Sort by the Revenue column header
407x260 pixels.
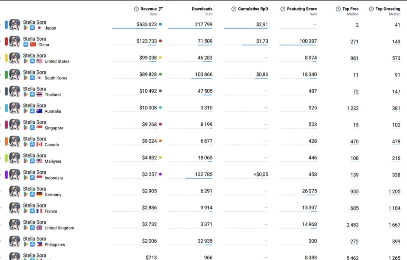pyautogui.click(x=148, y=9)
